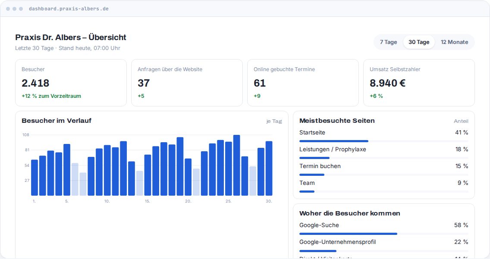
Task: Click the Leistungen / Prophylaxe label
Action: [x=333, y=149]
